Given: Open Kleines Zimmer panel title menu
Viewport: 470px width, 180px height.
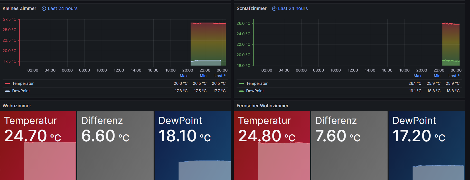Looking at the screenshot, I should [20, 8].
